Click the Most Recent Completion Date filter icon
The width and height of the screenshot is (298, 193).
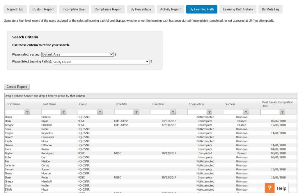coord(282,112)
